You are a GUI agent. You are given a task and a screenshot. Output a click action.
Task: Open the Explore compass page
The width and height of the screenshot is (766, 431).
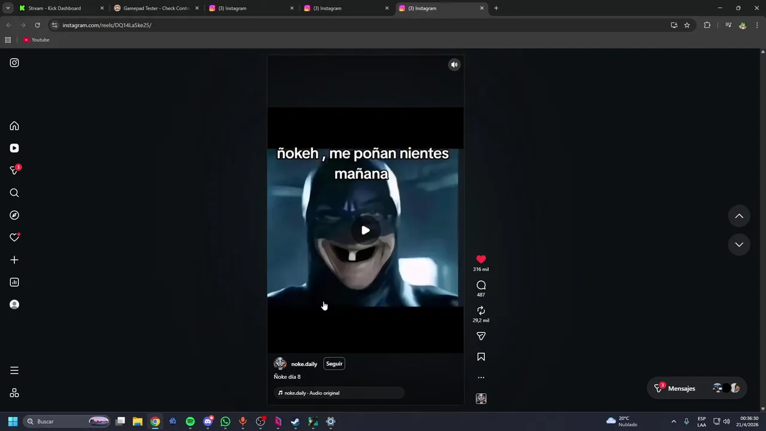[x=14, y=215]
